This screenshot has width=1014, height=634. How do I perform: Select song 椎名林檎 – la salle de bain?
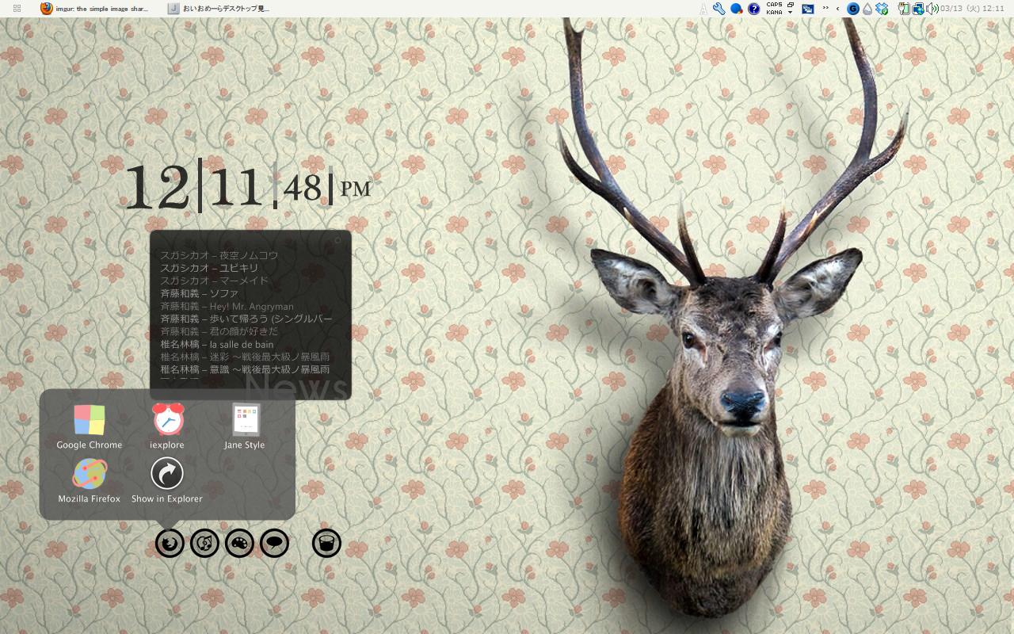pyautogui.click(x=217, y=344)
